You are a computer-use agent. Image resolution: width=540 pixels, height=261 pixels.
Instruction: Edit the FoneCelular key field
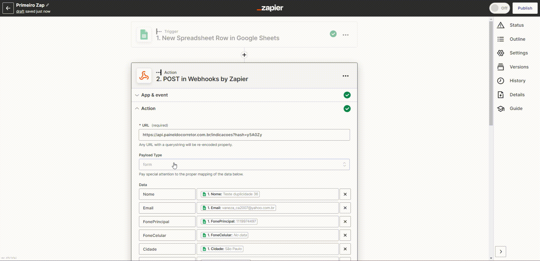167,235
